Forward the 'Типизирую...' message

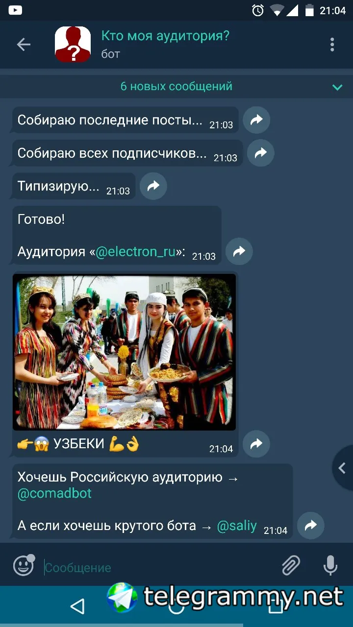pos(153,186)
